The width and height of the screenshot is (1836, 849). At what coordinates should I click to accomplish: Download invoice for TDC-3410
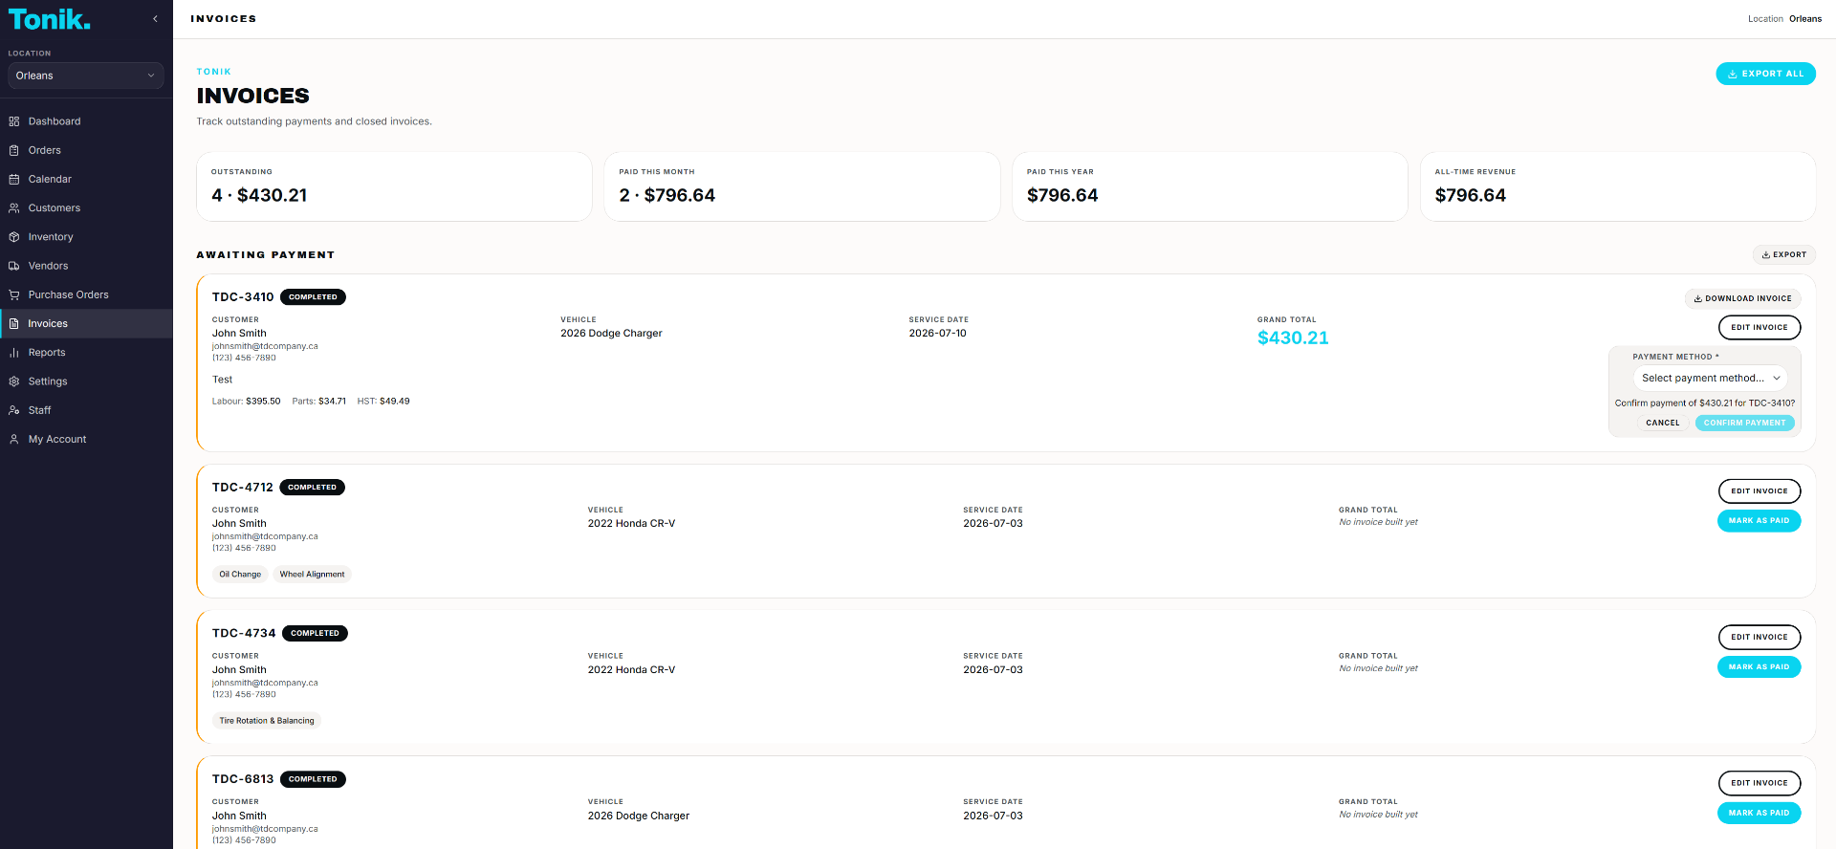tap(1742, 298)
